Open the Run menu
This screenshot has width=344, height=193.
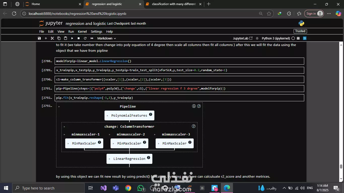pos(71,31)
